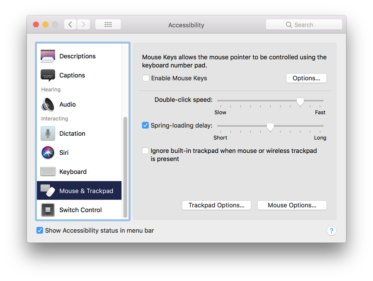Open the Switch Control icon

(x=48, y=210)
